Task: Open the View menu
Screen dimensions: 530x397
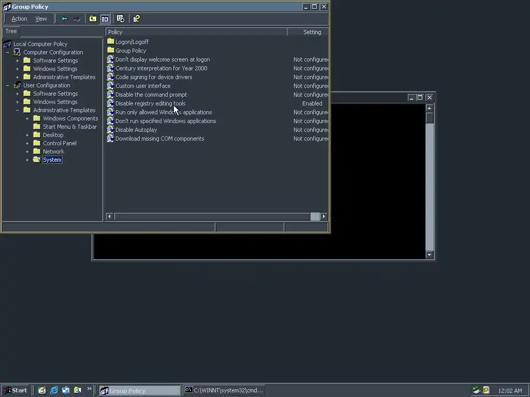Action: [41, 19]
